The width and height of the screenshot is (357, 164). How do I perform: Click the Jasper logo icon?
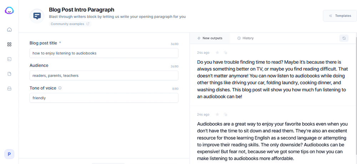(9, 11)
